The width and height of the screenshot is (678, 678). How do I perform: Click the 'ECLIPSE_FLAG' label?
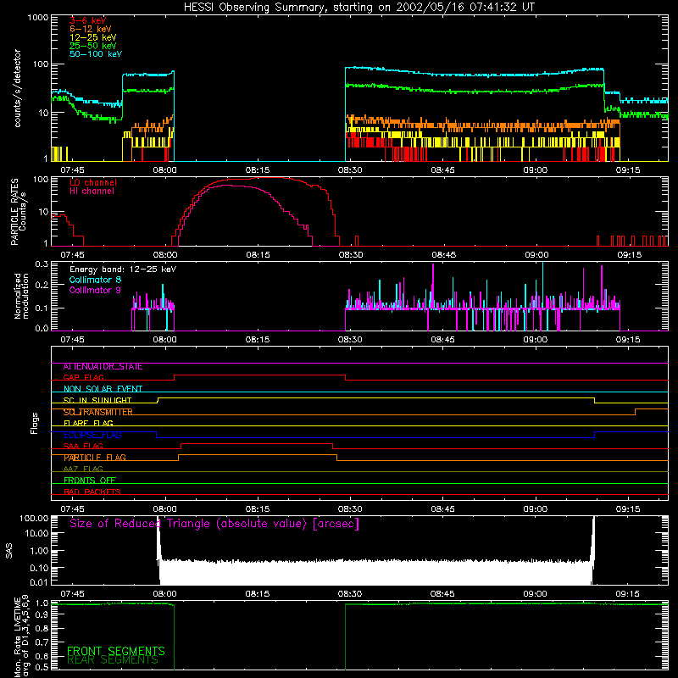[x=92, y=435]
